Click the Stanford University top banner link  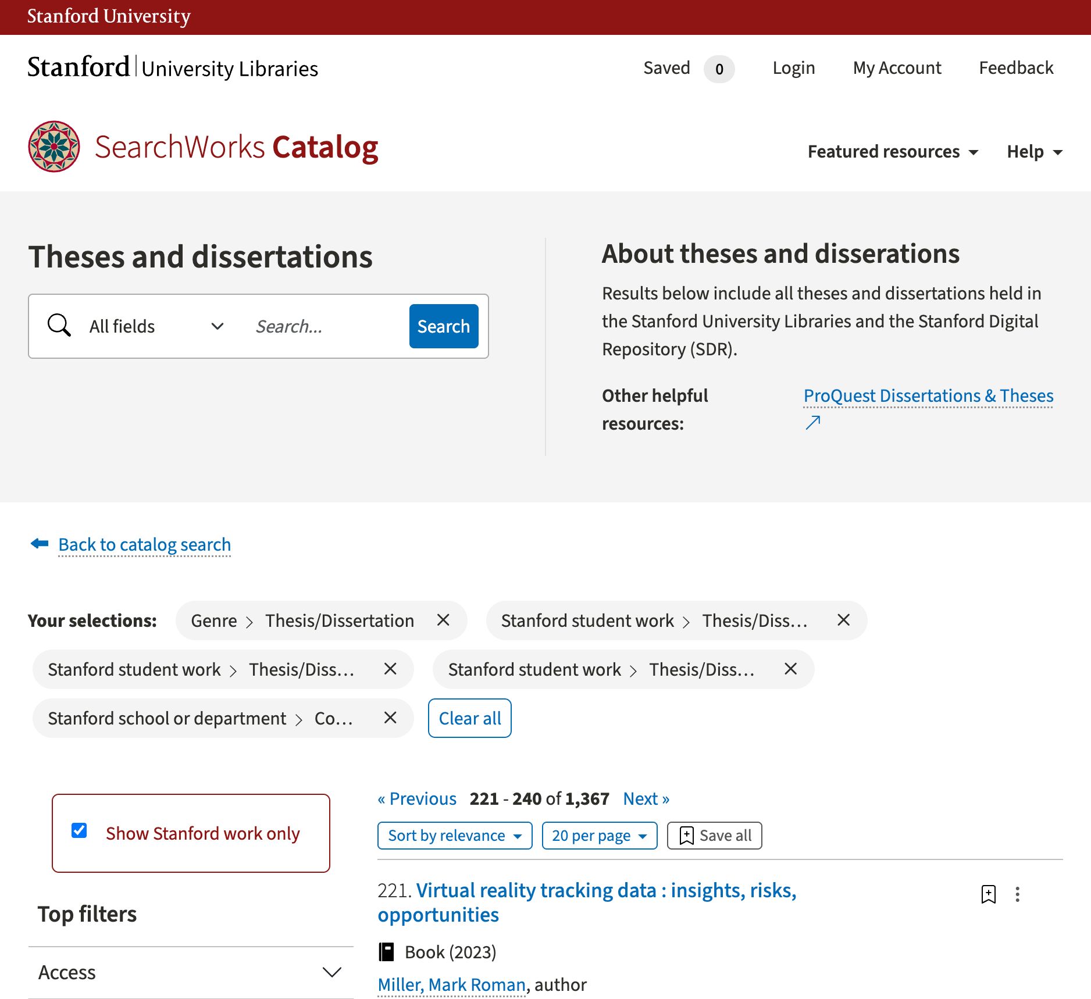tap(109, 16)
